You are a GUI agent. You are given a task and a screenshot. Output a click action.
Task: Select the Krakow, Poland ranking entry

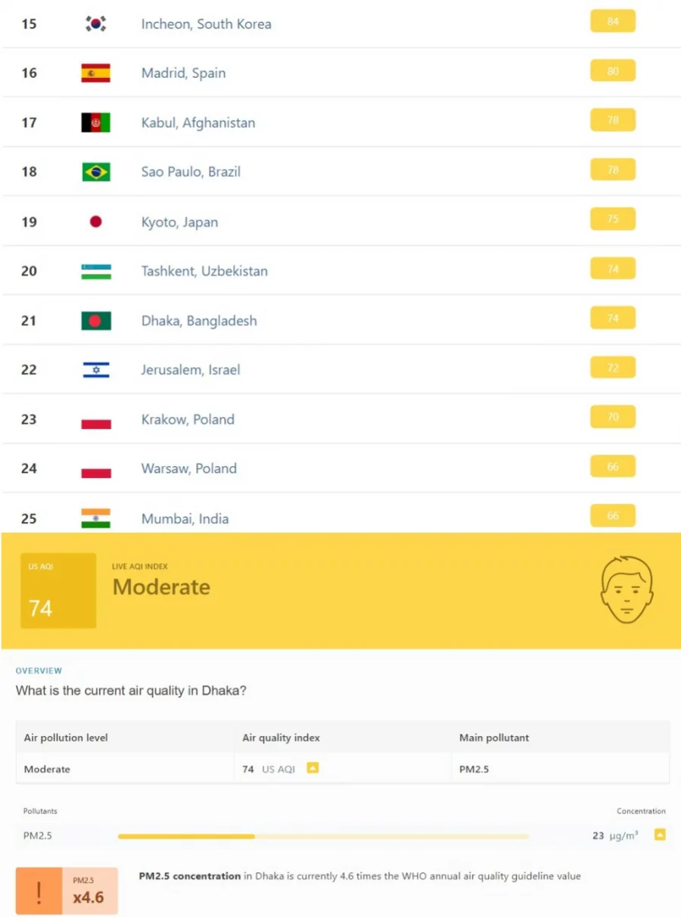coord(188,419)
